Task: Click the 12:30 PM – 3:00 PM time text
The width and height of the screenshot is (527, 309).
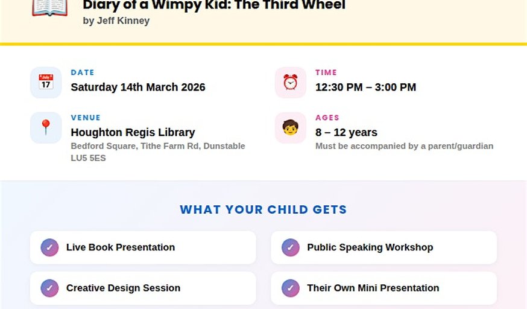Action: (x=365, y=87)
